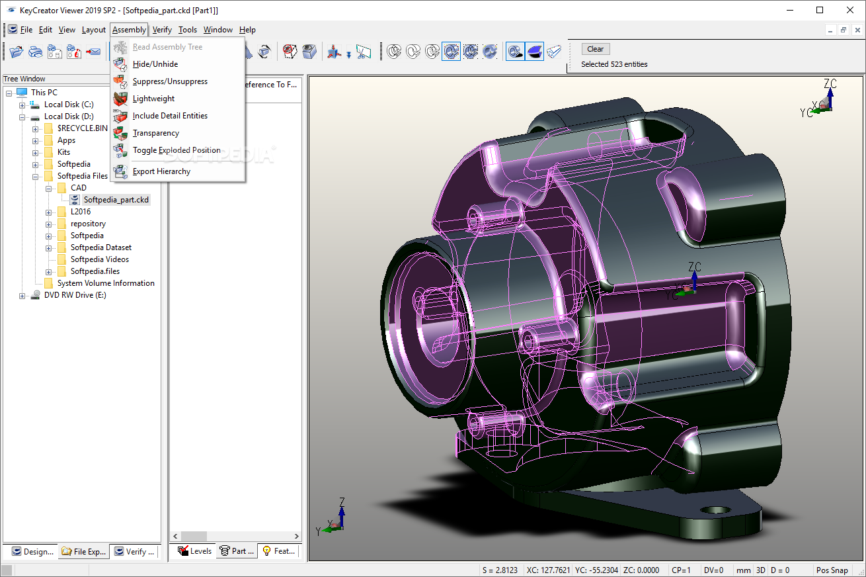The height and width of the screenshot is (577, 866).
Task: Click the KeyCreator document icon beside File
Action: (x=13, y=30)
